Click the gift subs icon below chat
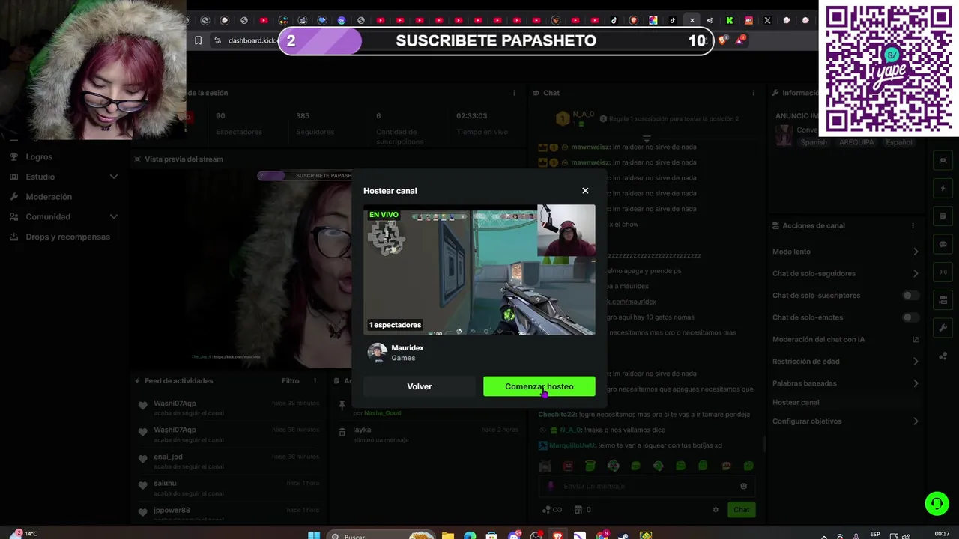Image resolution: width=959 pixels, height=539 pixels. pyautogui.click(x=552, y=510)
